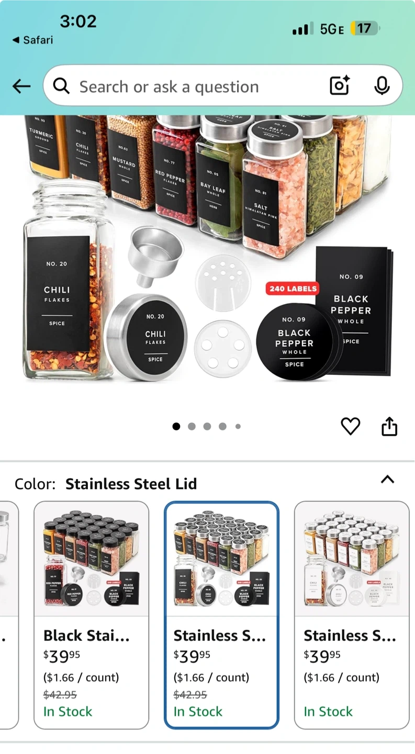The width and height of the screenshot is (415, 754).
Task: Check the battery indicator in status bar
Action: click(365, 28)
